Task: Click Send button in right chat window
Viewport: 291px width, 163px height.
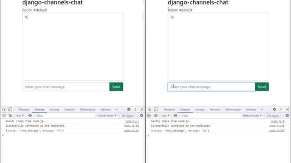Action: 262,86
